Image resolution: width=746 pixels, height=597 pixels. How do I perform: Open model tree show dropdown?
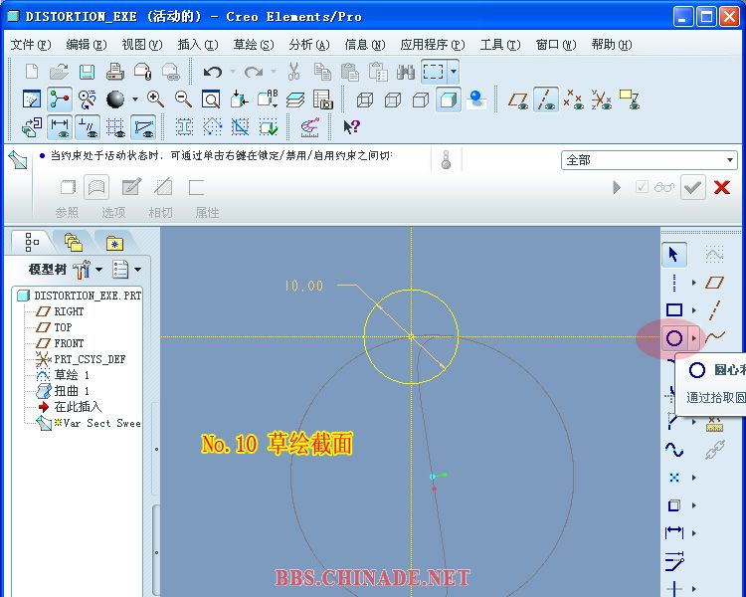(x=137, y=270)
